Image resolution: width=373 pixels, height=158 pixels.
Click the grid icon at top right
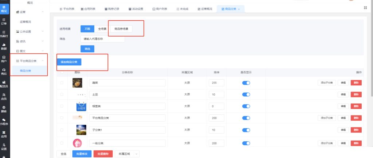(365, 8)
